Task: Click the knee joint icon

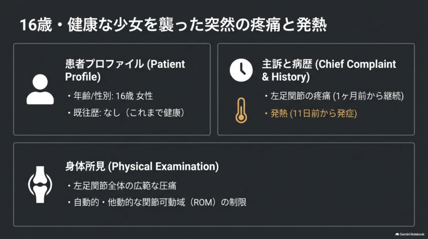Action: (40, 184)
